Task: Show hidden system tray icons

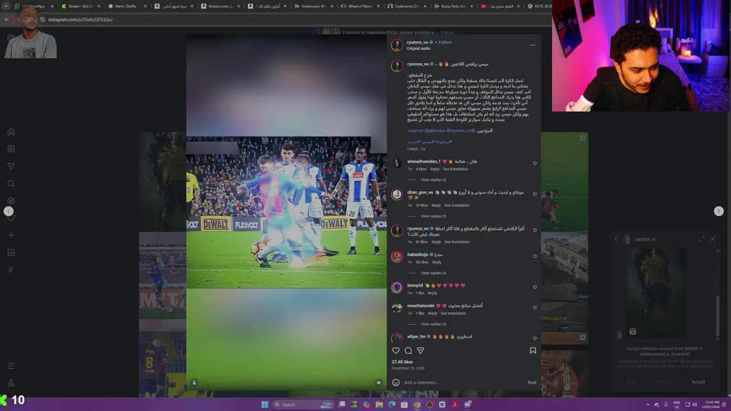Action: click(x=648, y=405)
